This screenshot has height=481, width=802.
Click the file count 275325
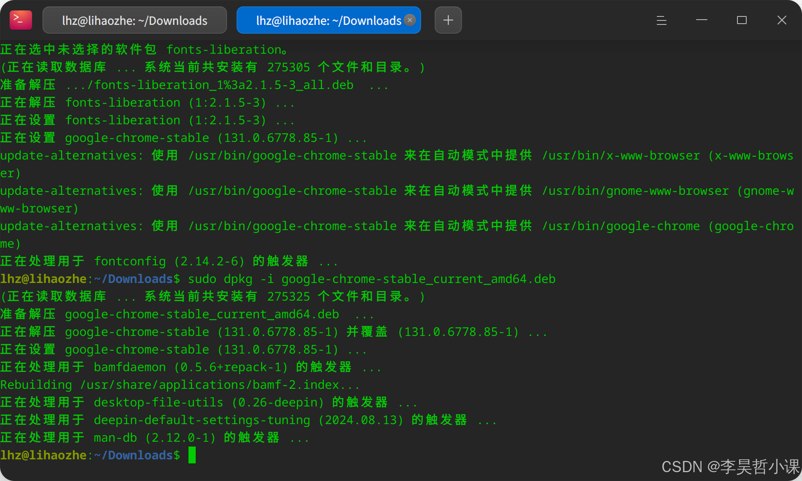click(x=289, y=297)
